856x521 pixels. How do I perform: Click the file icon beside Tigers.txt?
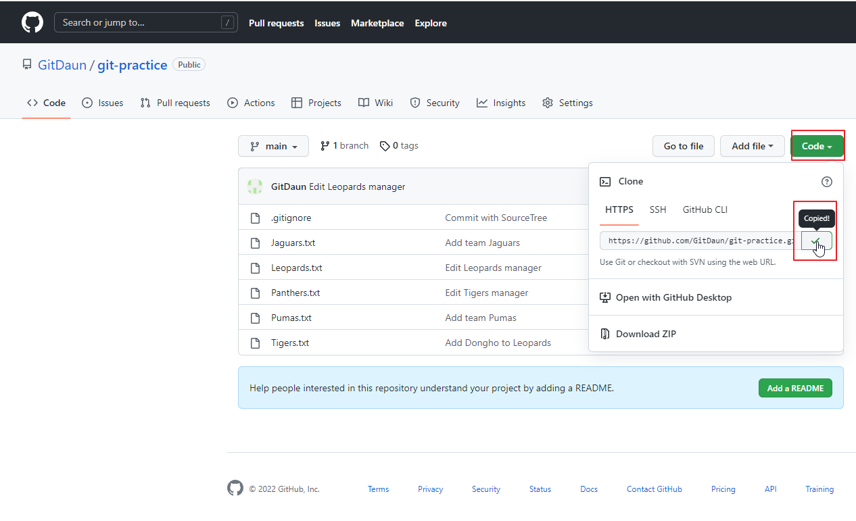pyautogui.click(x=255, y=343)
